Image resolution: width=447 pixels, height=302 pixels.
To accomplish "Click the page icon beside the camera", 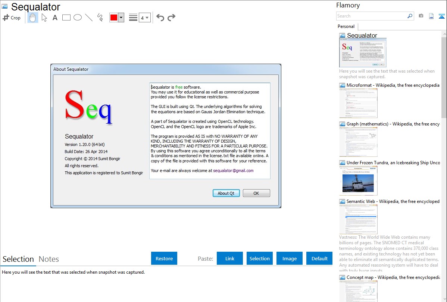I will [x=431, y=16].
